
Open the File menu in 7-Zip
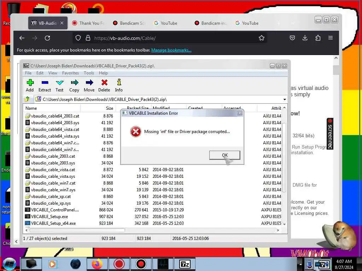(x=28, y=73)
